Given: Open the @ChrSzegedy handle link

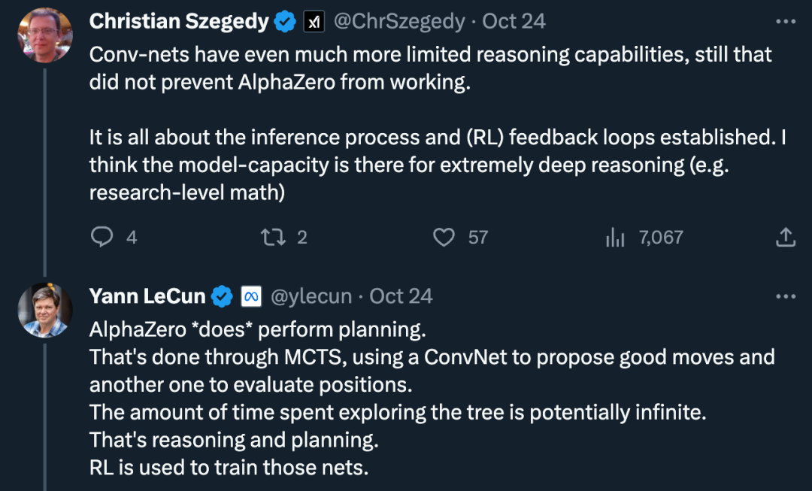Looking at the screenshot, I should pyautogui.click(x=399, y=22).
